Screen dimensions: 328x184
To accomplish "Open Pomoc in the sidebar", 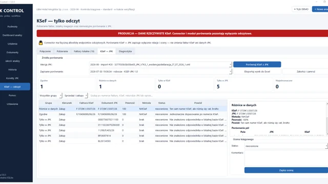I will coord(12,96).
